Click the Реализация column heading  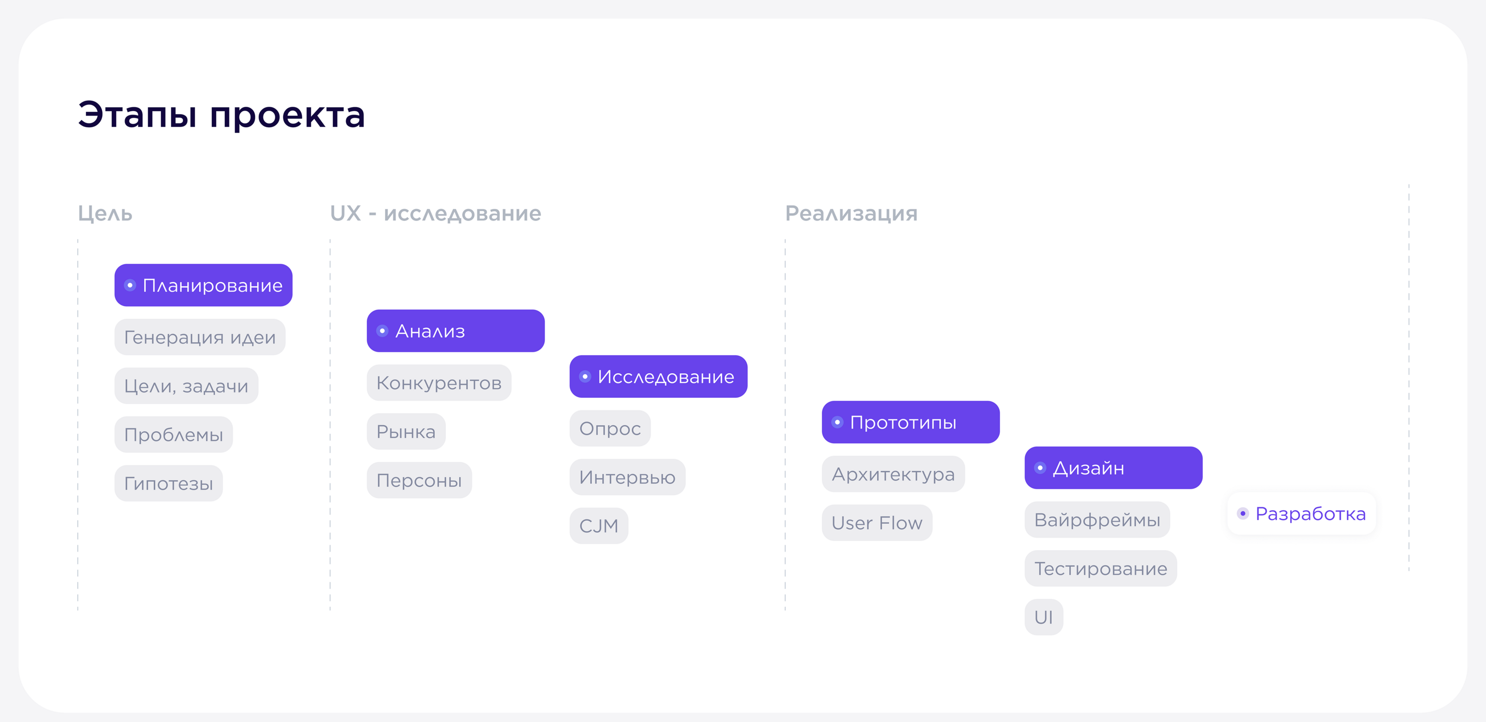(x=851, y=214)
